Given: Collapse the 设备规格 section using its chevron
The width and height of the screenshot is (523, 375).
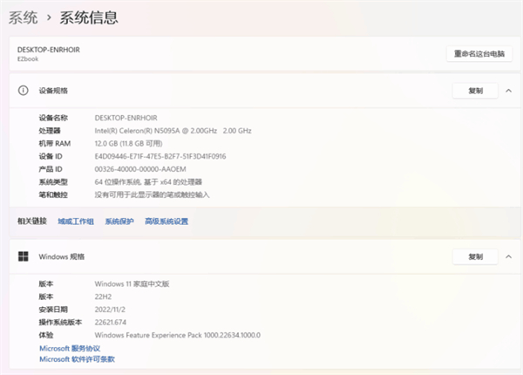Looking at the screenshot, I should tap(507, 90).
